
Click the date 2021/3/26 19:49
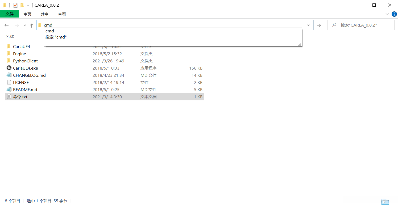coord(109,61)
